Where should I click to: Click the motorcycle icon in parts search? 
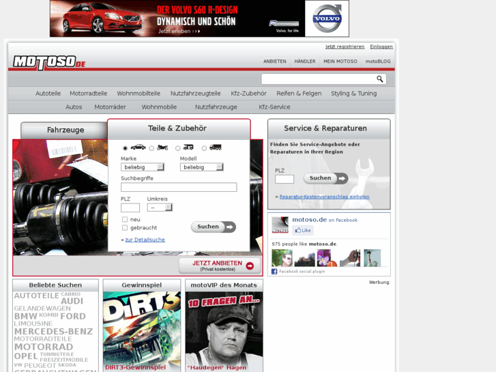point(162,147)
